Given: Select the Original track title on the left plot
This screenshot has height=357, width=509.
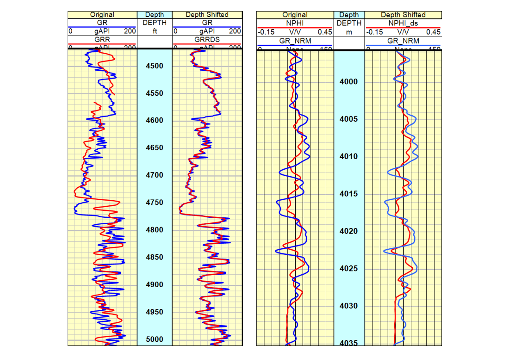Looking at the screenshot, I should pyautogui.click(x=102, y=14).
